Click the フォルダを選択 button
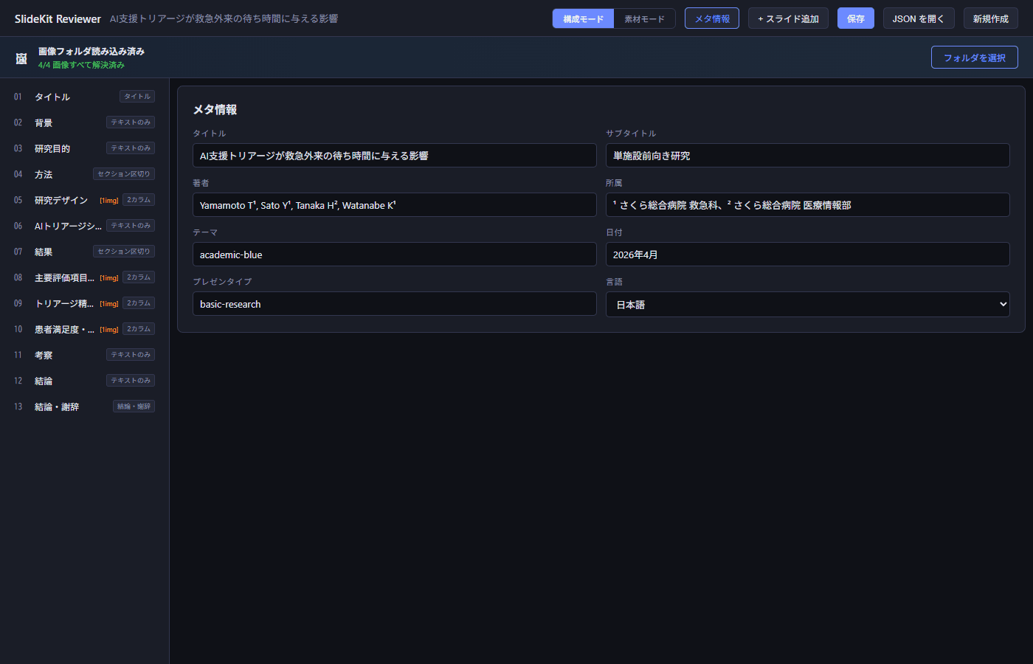Image resolution: width=1033 pixels, height=664 pixels. pos(974,57)
